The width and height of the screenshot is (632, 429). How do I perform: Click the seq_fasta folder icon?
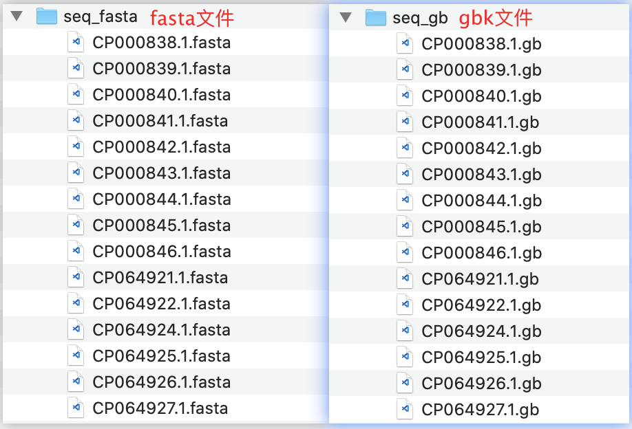[46, 16]
